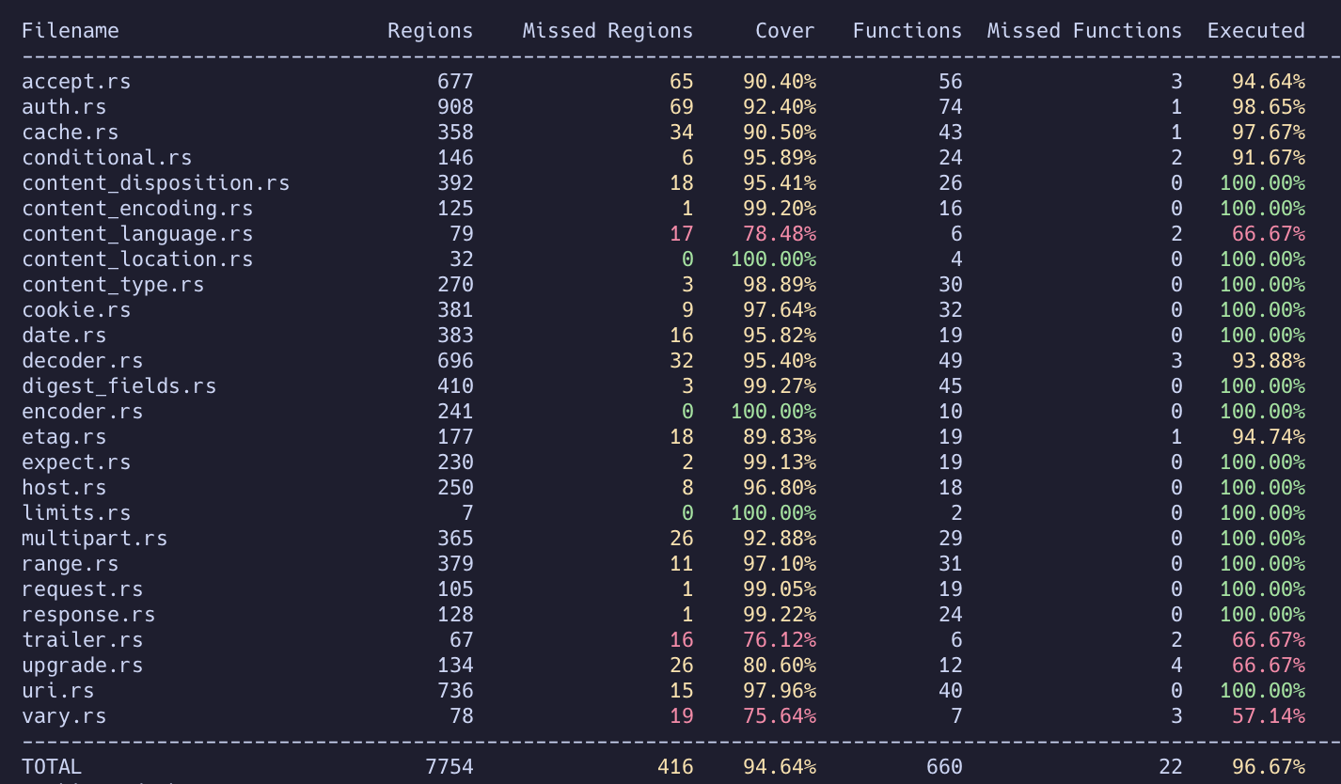The image size is (1341, 784).
Task: Click the 97.67% executed value for cache.rs
Action: click(1269, 133)
